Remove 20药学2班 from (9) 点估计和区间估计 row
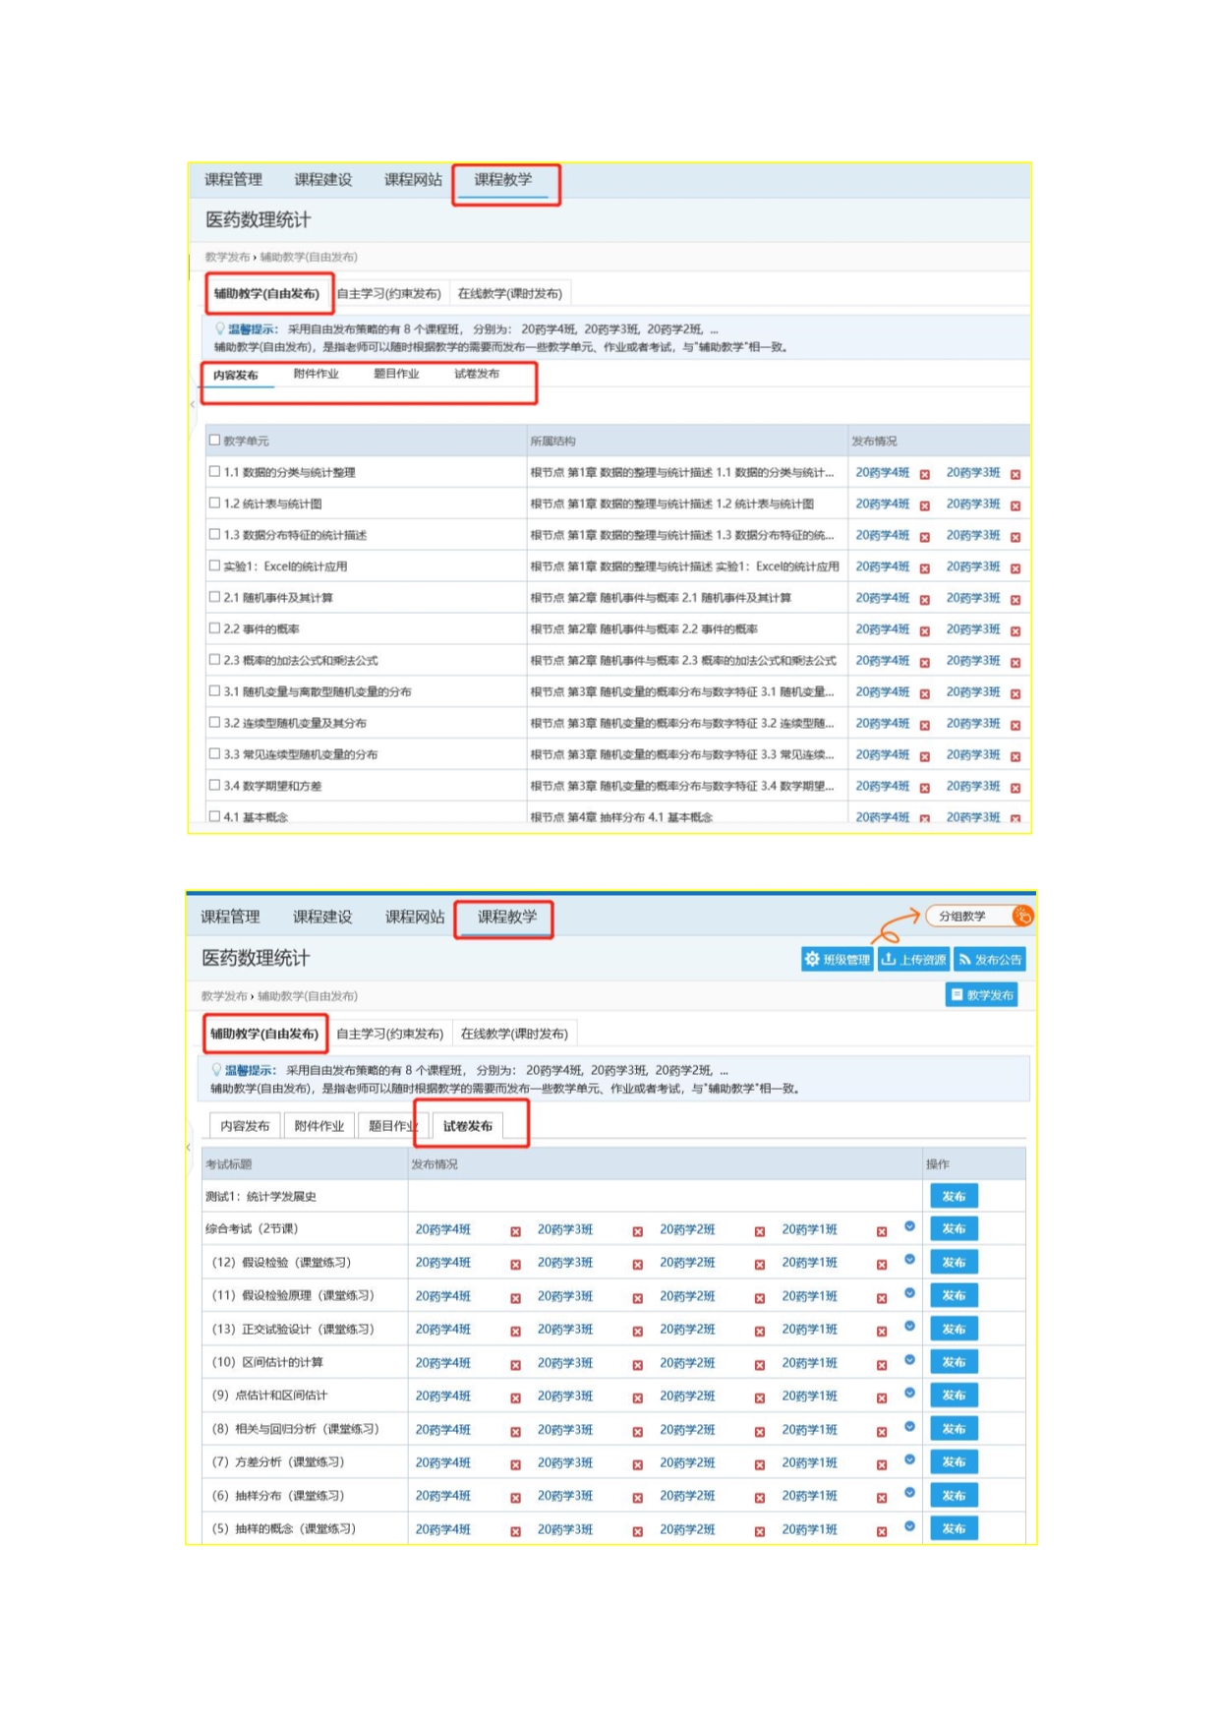 click(x=759, y=1398)
